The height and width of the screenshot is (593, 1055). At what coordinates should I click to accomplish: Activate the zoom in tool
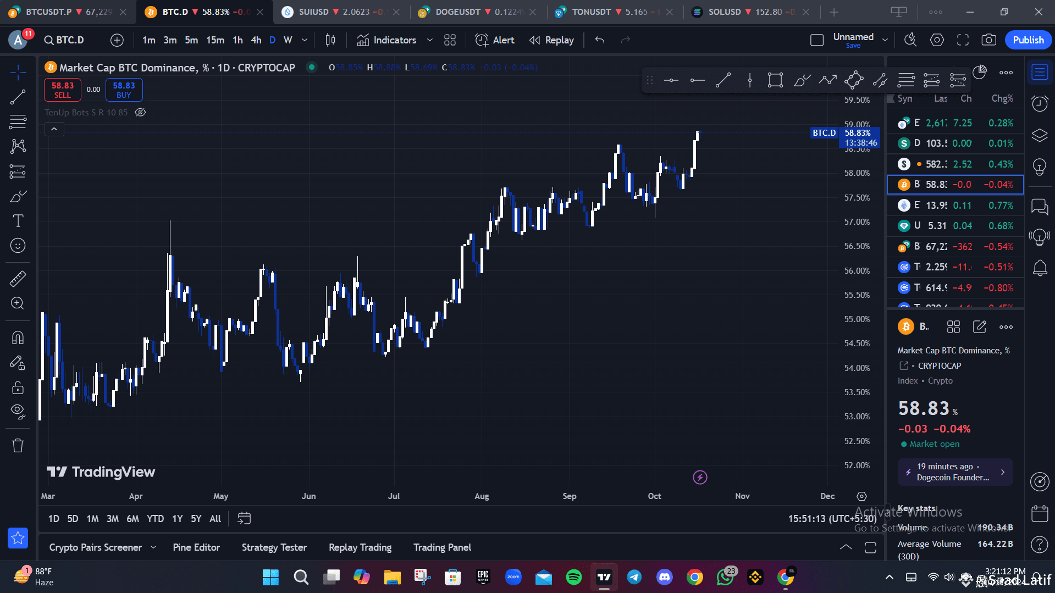tap(18, 303)
